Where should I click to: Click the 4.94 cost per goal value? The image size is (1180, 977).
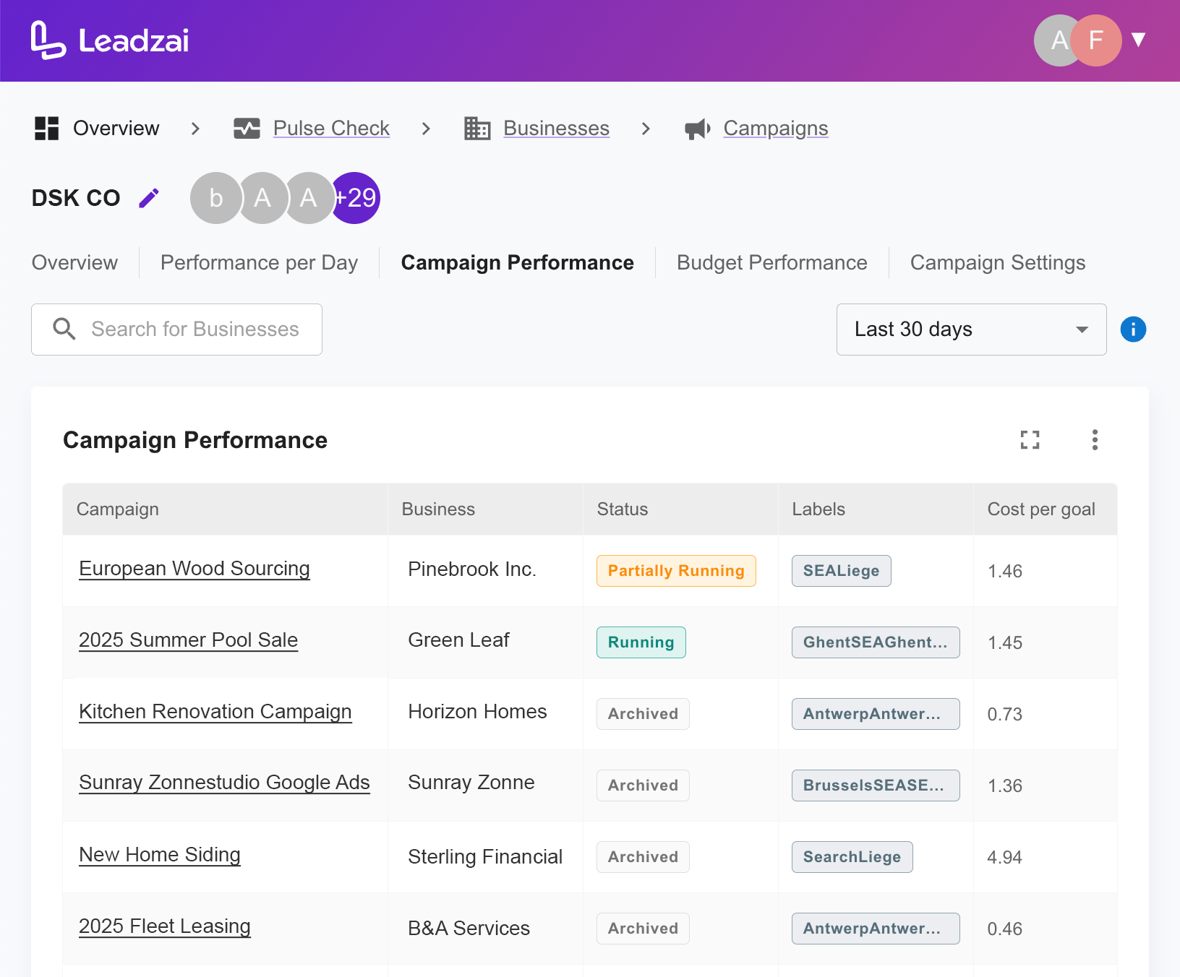[1005, 858]
